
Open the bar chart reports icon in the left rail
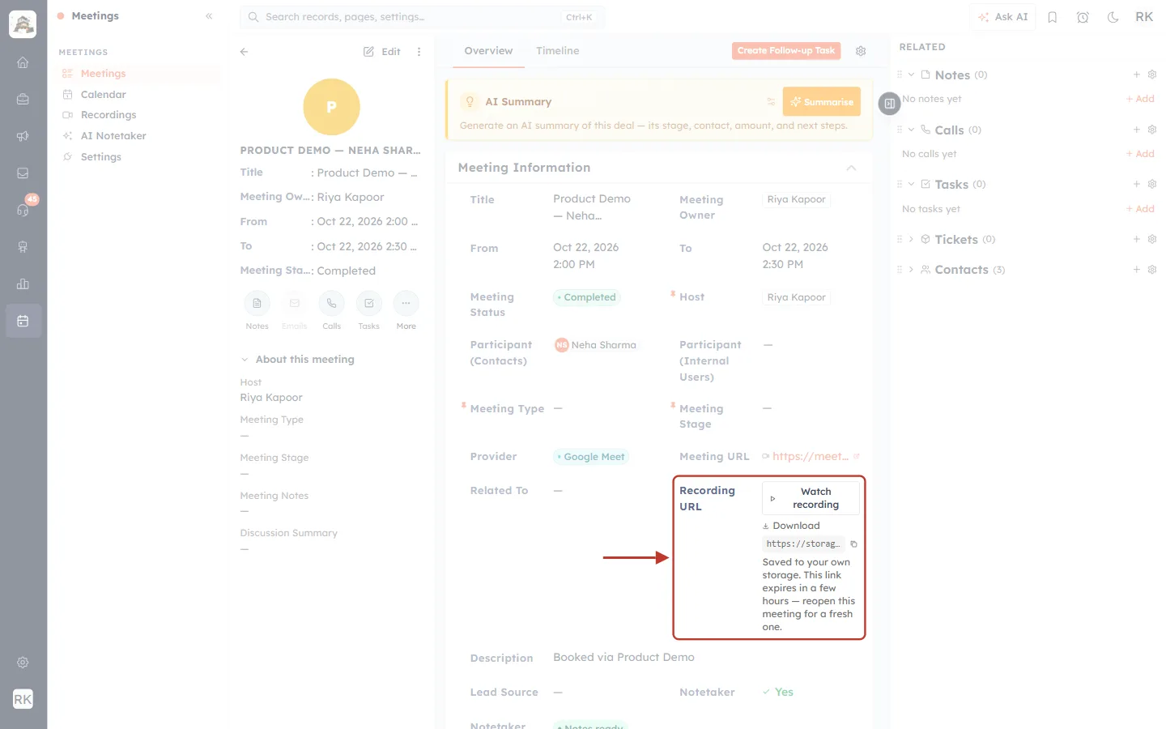(23, 283)
